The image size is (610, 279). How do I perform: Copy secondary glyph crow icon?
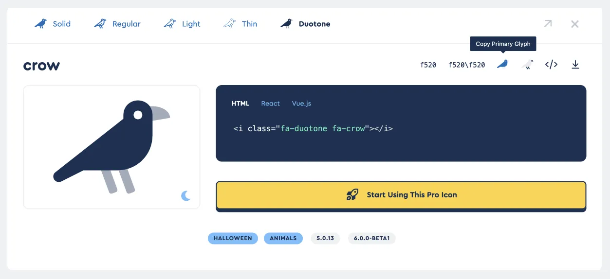coord(527,64)
